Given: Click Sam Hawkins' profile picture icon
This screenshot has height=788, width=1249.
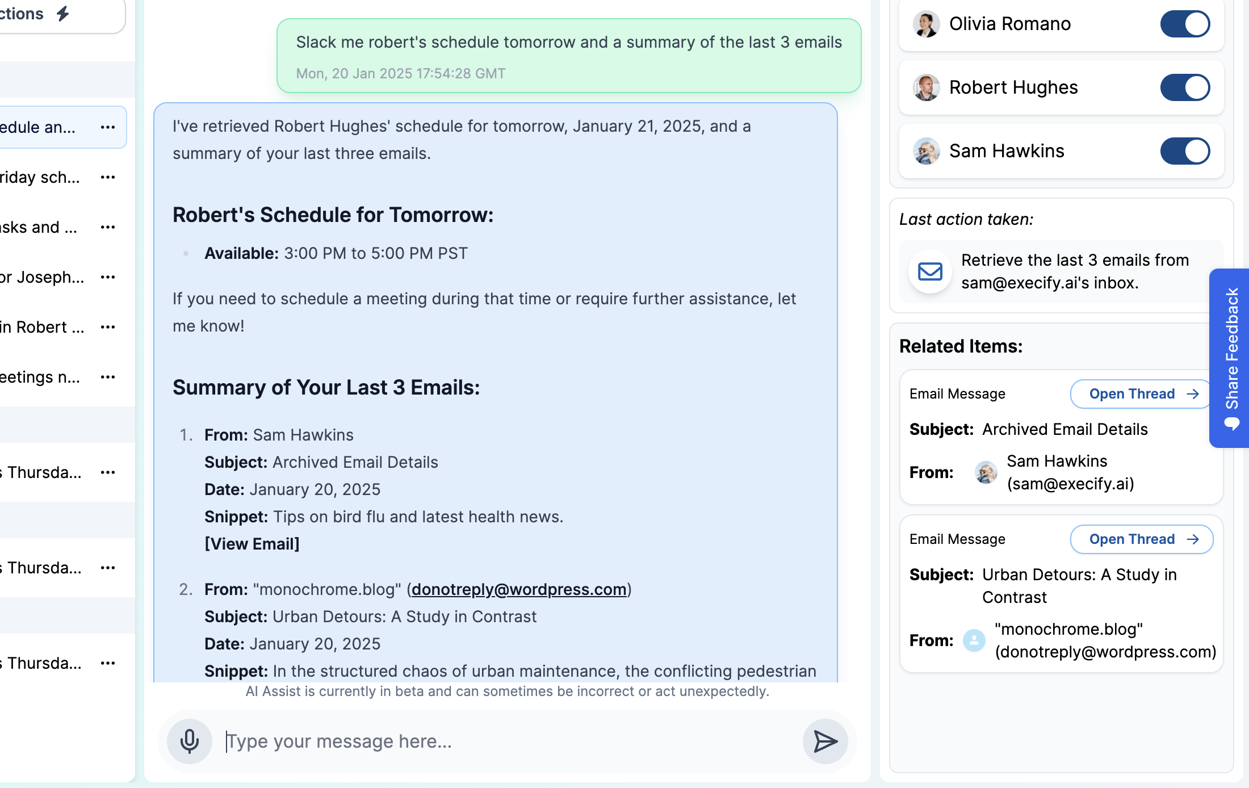Looking at the screenshot, I should tap(926, 150).
